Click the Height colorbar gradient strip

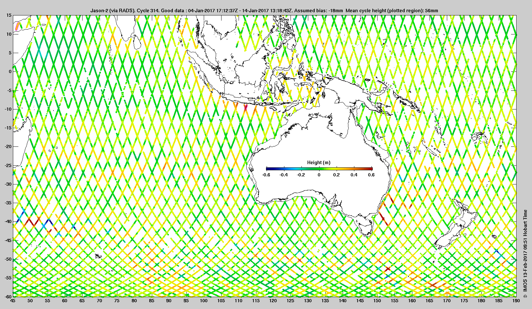319,169
